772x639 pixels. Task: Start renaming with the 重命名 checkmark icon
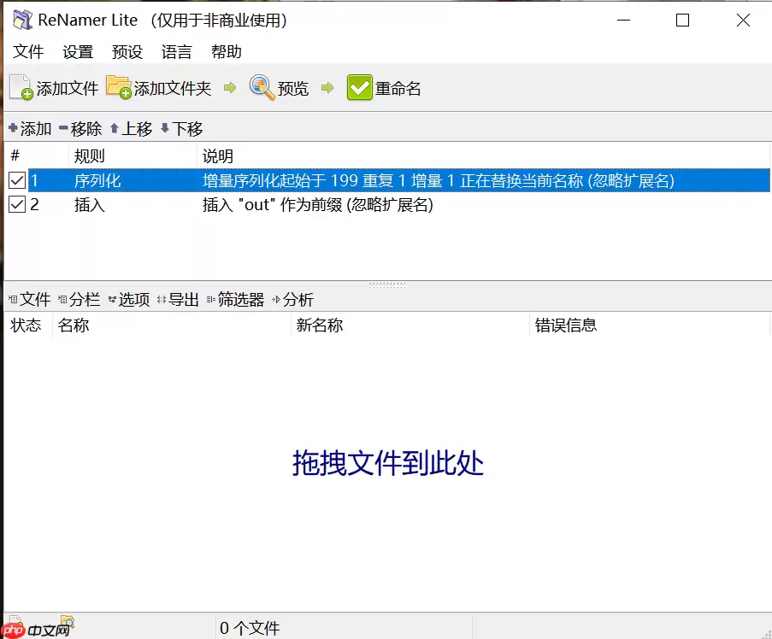pyautogui.click(x=359, y=86)
